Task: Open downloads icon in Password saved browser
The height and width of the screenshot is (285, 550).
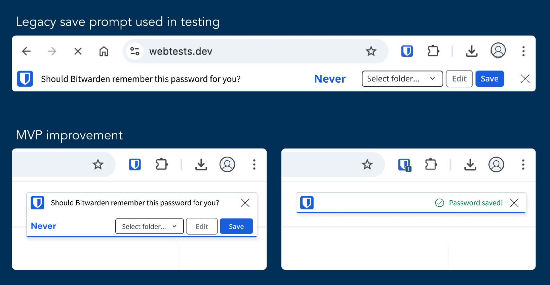Action: (470, 164)
